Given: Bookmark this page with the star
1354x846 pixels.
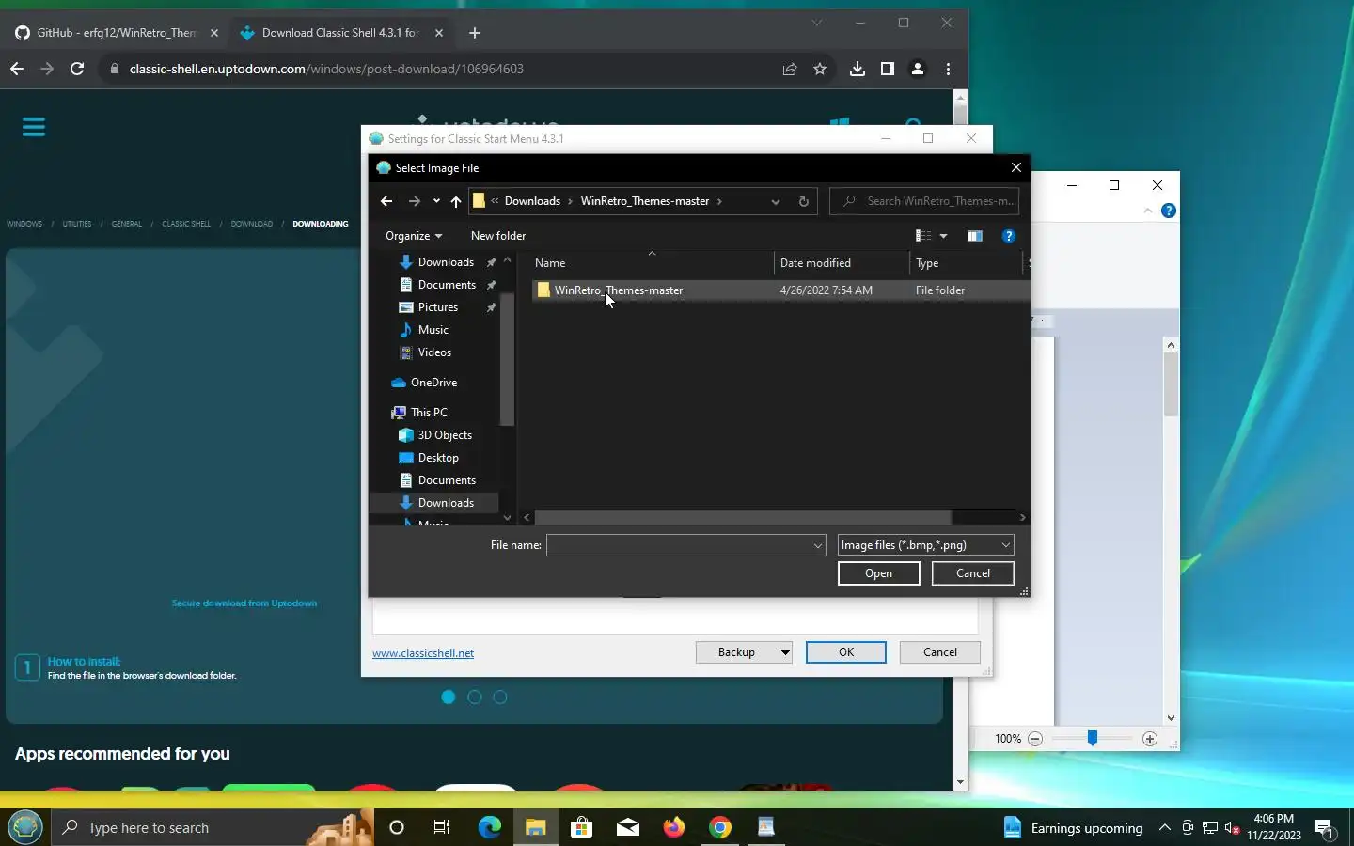Looking at the screenshot, I should pos(820,69).
